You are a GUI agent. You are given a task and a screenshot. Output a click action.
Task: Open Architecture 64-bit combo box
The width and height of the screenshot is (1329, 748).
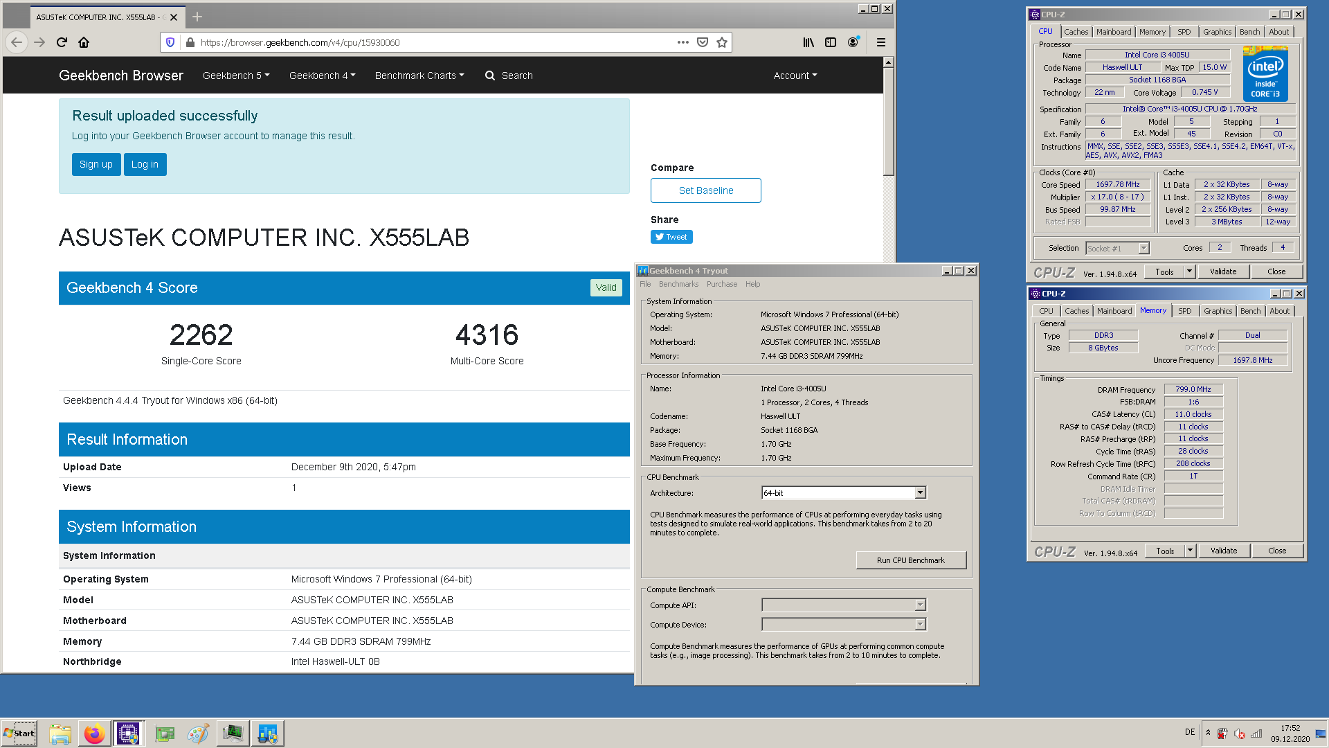point(843,492)
